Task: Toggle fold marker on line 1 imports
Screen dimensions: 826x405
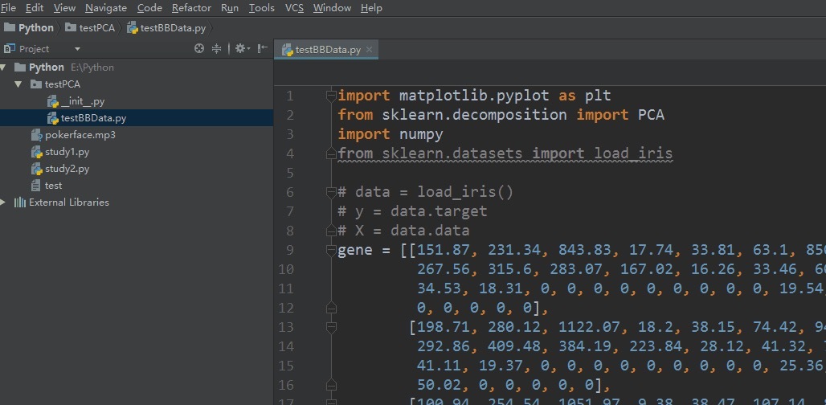Action: (x=330, y=96)
